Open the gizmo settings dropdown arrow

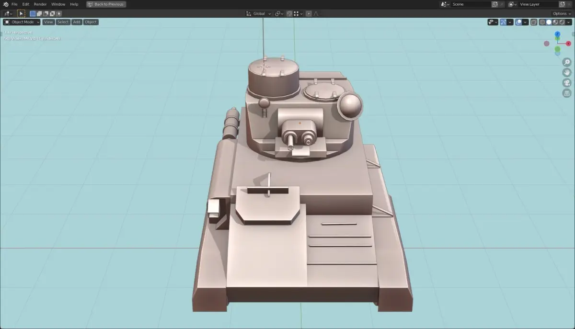tap(510, 22)
